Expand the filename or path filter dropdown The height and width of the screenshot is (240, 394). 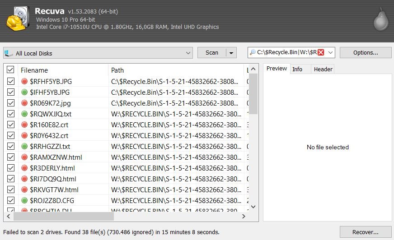pyautogui.click(x=330, y=52)
